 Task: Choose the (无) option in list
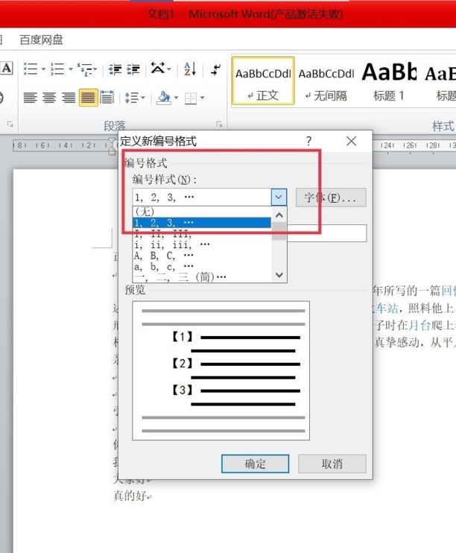pyautogui.click(x=145, y=212)
